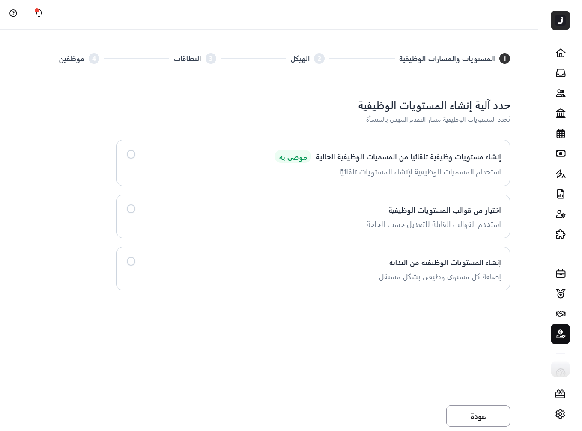Select radio for إنشاء مستويات وظيفية تلقائيًا
Image resolution: width=582 pixels, height=431 pixels.
[x=131, y=154]
